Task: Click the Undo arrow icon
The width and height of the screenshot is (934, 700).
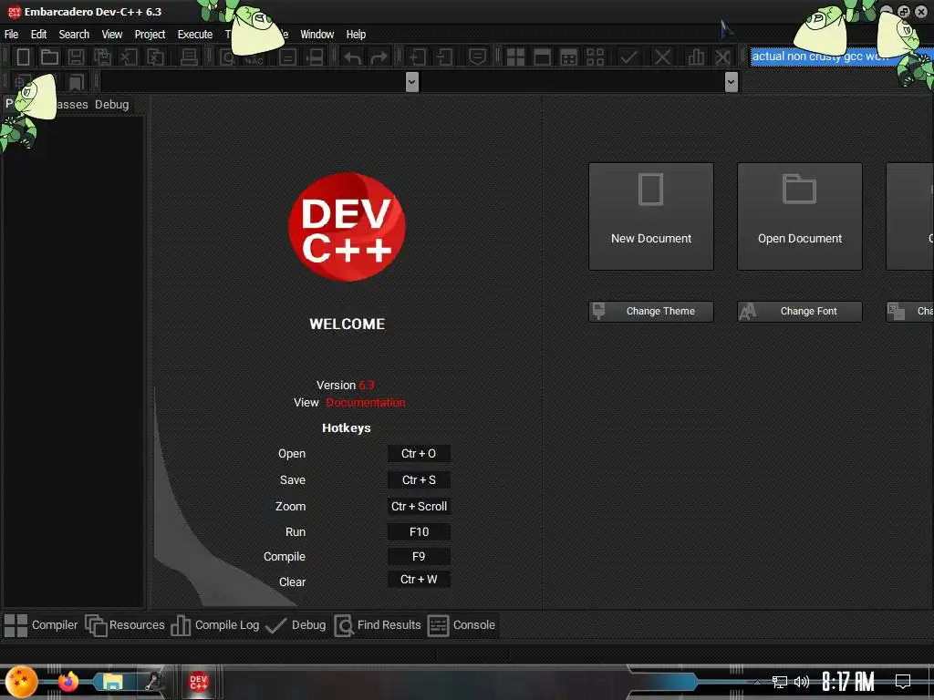Action: [353, 57]
